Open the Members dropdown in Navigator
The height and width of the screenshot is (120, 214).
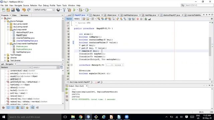[x=16, y=67]
